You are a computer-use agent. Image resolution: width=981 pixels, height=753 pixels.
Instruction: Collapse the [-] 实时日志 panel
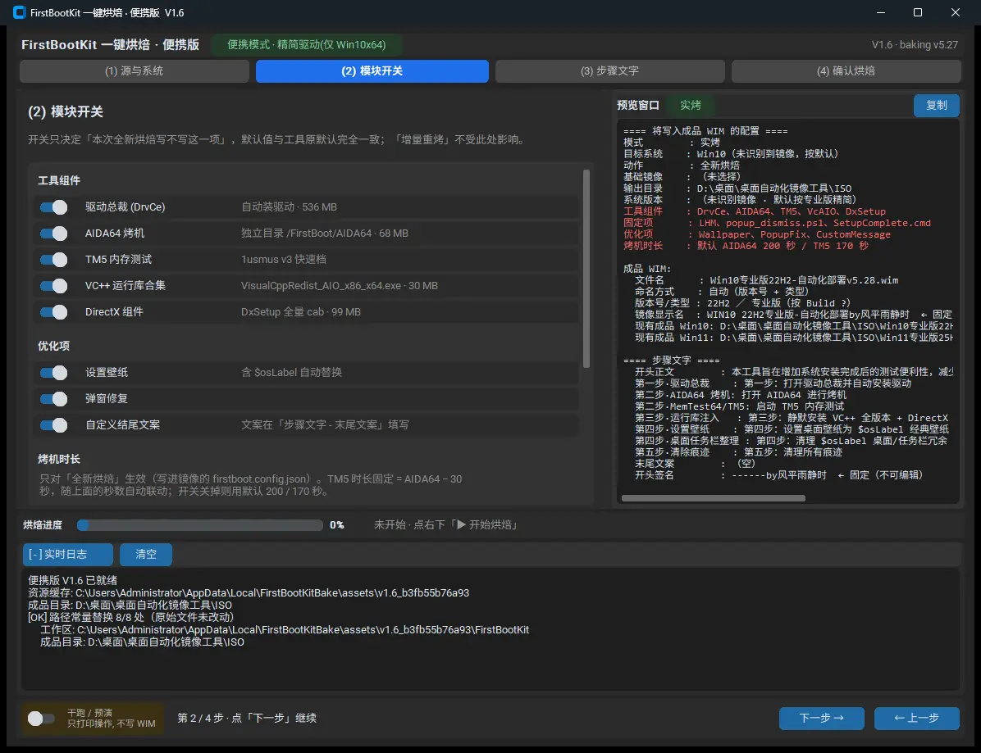[68, 554]
